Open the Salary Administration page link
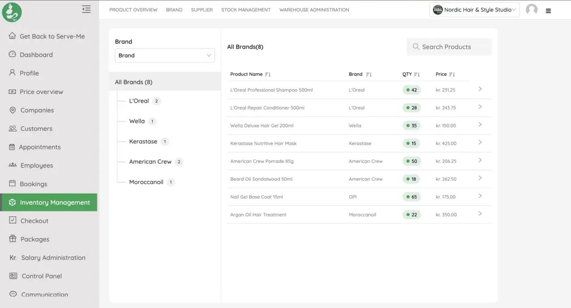This screenshot has height=308, width=571. 53,258
